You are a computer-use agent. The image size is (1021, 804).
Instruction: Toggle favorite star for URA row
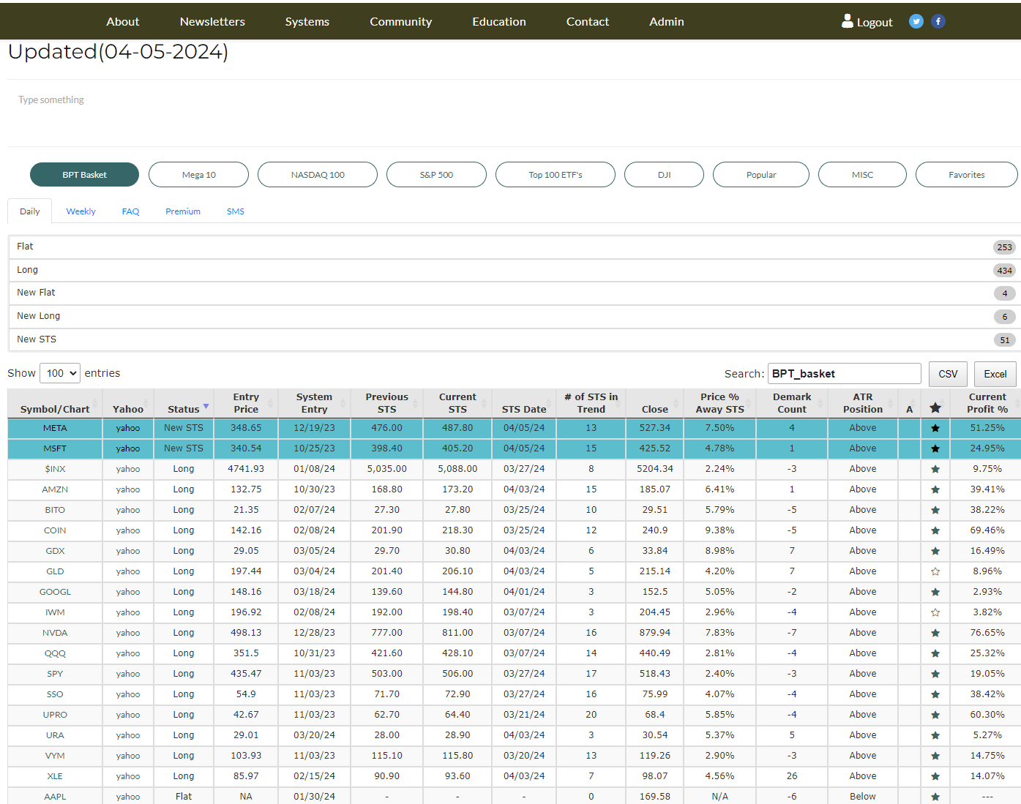click(x=935, y=735)
